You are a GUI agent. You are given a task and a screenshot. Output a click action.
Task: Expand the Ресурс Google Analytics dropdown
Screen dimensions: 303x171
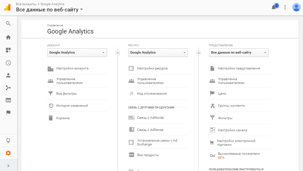(x=158, y=53)
